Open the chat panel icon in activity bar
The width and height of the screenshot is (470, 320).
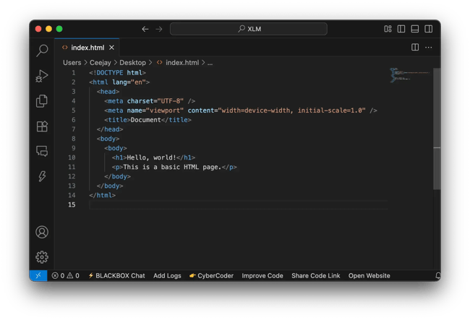point(42,152)
